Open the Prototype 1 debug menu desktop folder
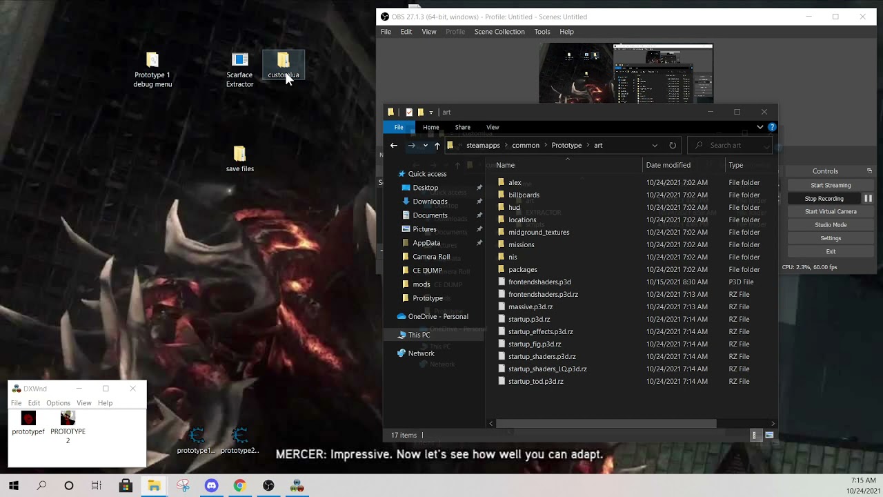The height and width of the screenshot is (497, 883). 152,70
